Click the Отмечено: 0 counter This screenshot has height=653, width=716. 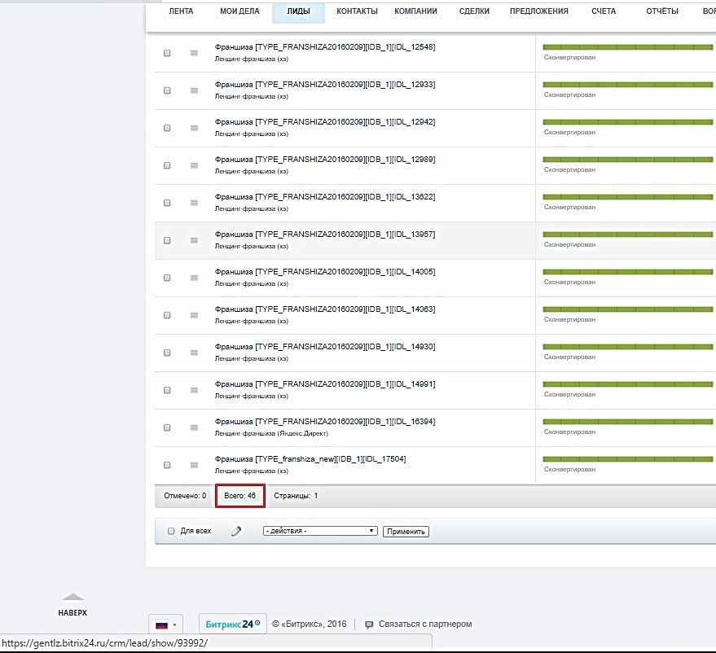185,496
